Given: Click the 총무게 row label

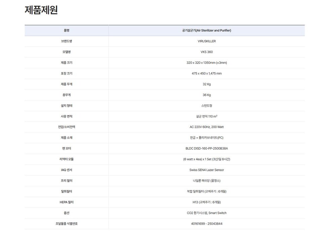Looking at the screenshot, I should [66, 95].
